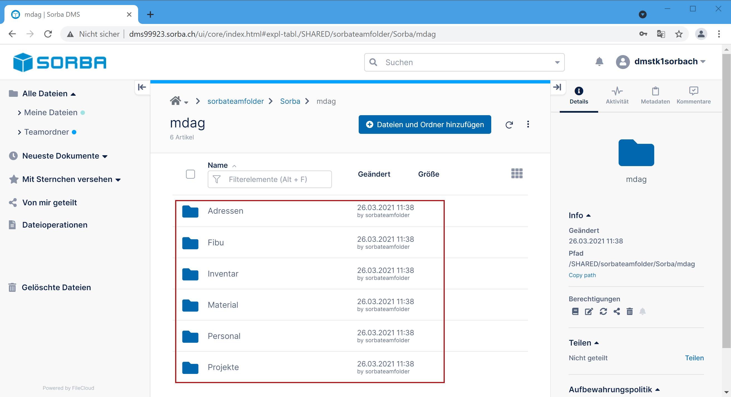Collapse the right details panel
Screen dimensions: 731x397
click(557, 87)
